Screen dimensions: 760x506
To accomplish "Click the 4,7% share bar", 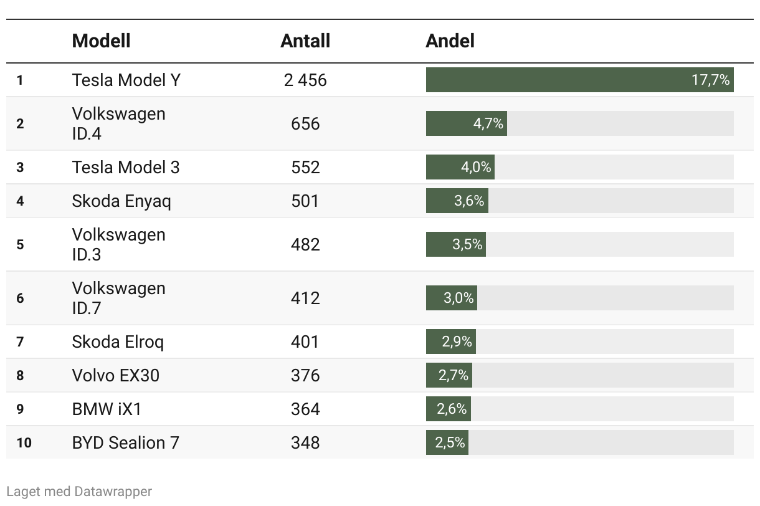I will coord(466,123).
